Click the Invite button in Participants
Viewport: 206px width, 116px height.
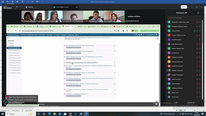pyautogui.click(x=176, y=103)
